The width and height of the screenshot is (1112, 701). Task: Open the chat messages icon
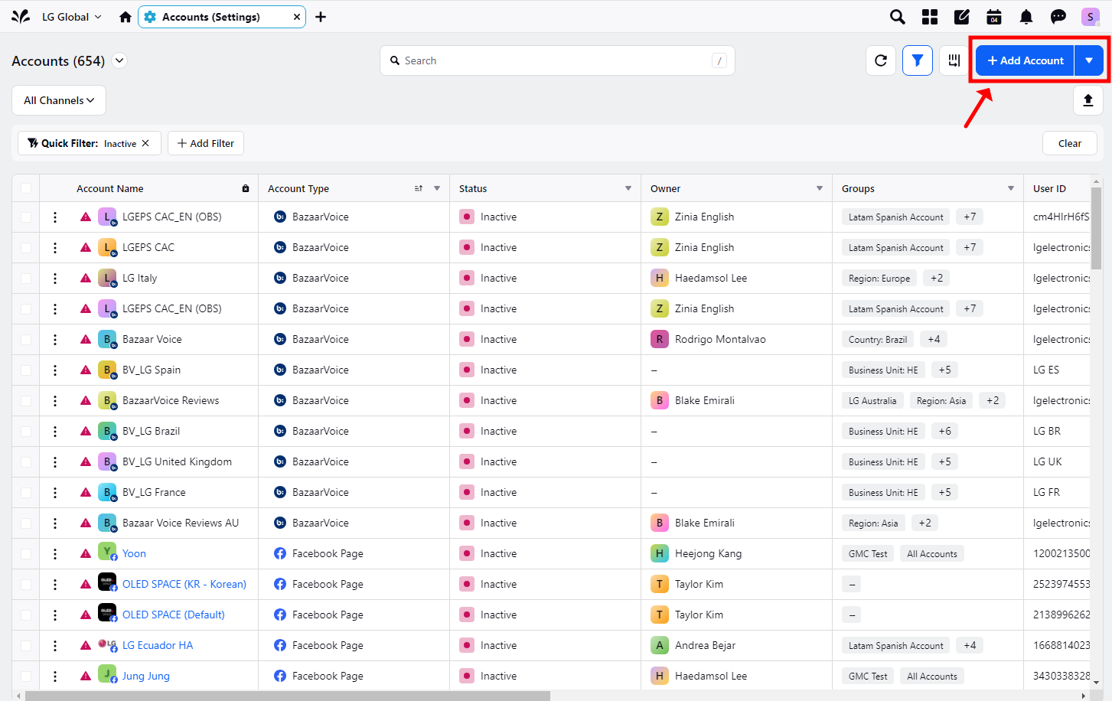point(1058,17)
